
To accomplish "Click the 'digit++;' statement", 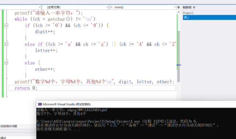I will 45,32.
